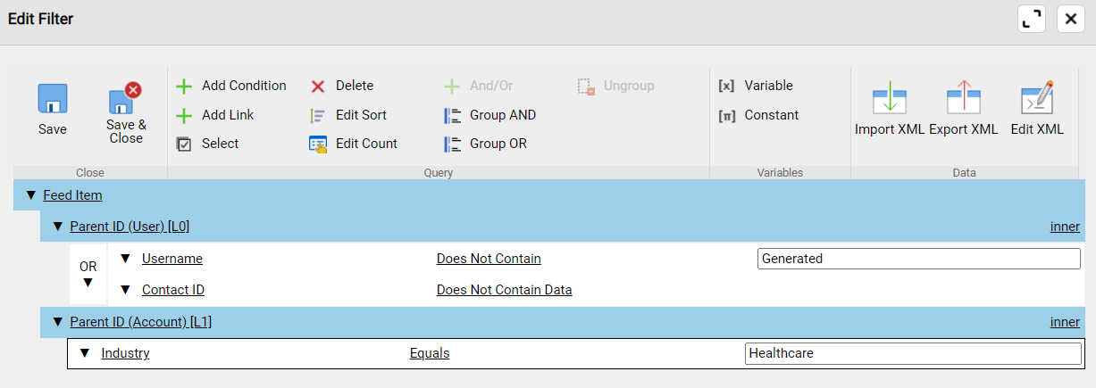Collapse the Feed Item root node

[31, 195]
